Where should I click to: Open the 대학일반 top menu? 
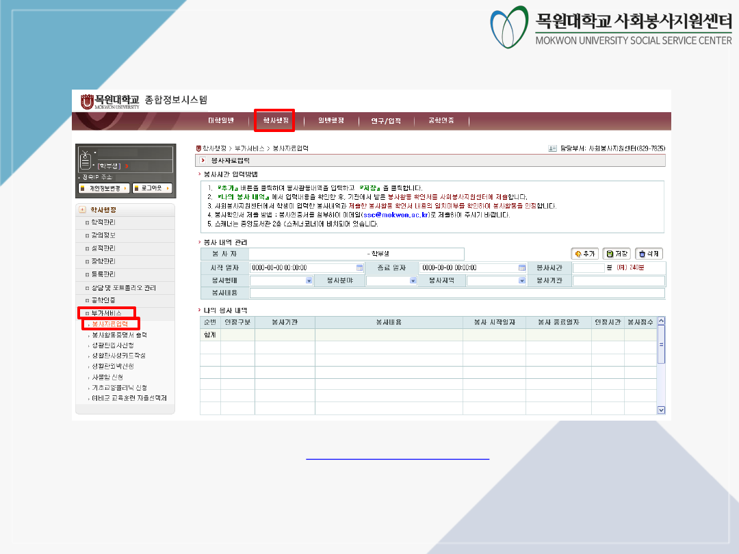pos(220,120)
